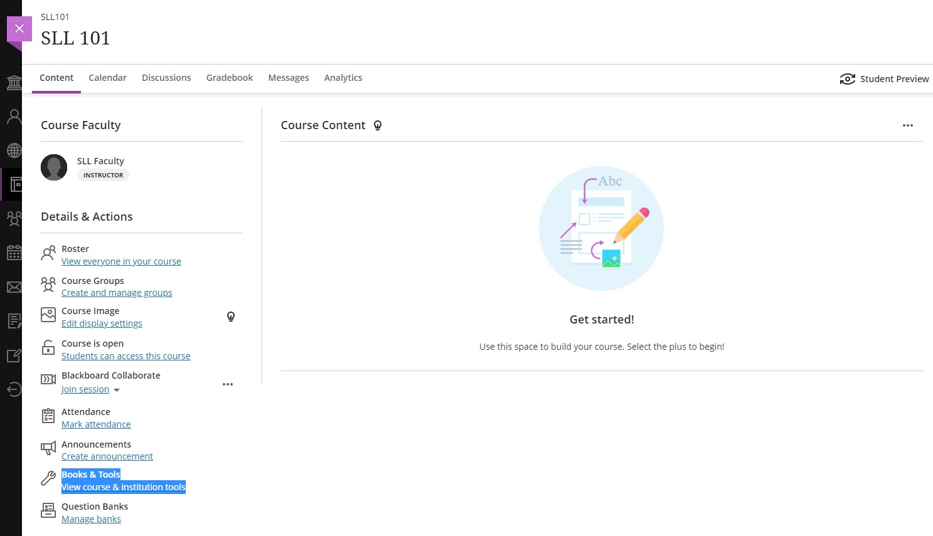Switch to the Gradebook tab

(230, 78)
